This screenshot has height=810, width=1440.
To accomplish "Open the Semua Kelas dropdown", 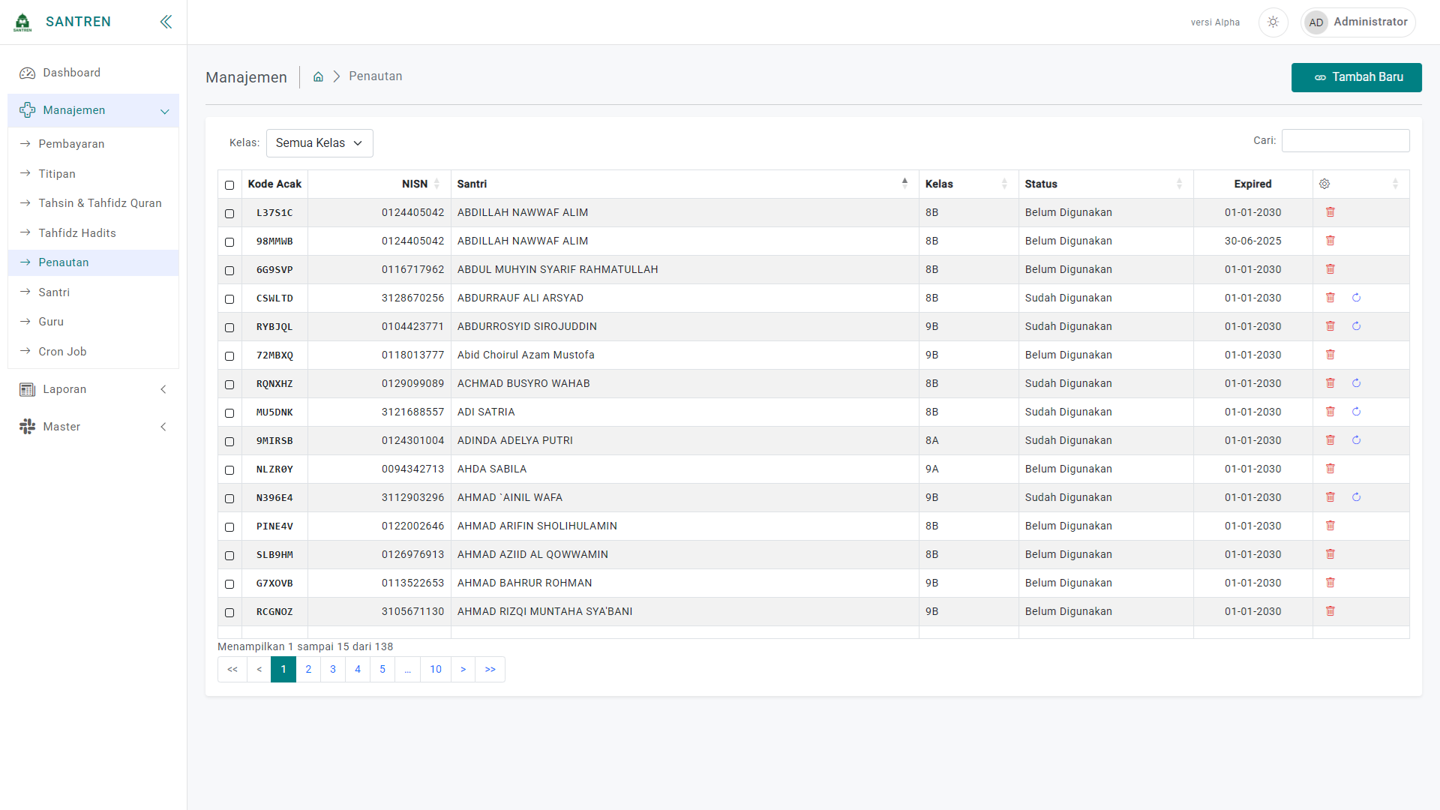I will coord(319,143).
